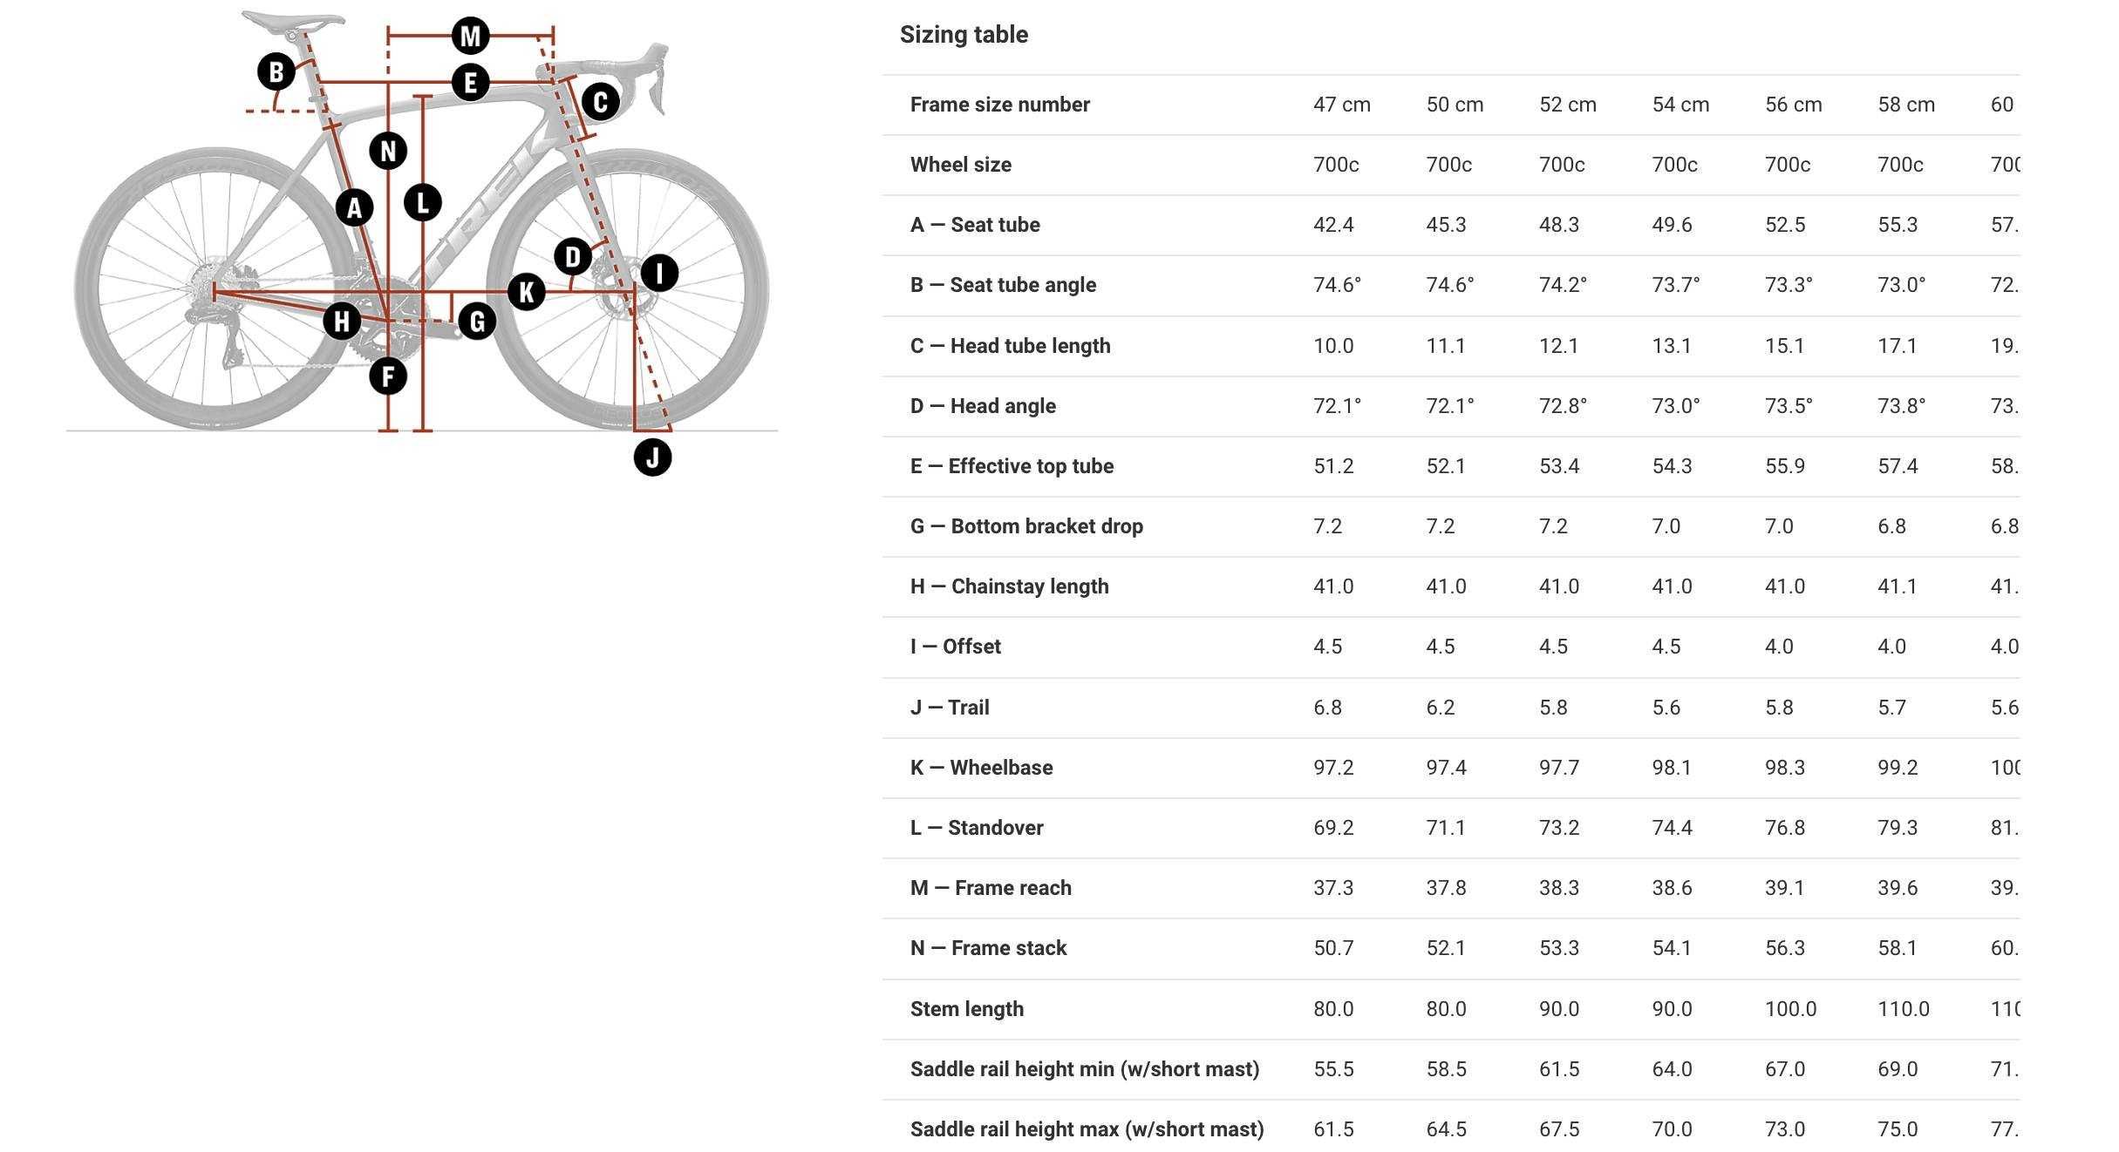Click the A seat tube marker on diagram

click(x=354, y=207)
